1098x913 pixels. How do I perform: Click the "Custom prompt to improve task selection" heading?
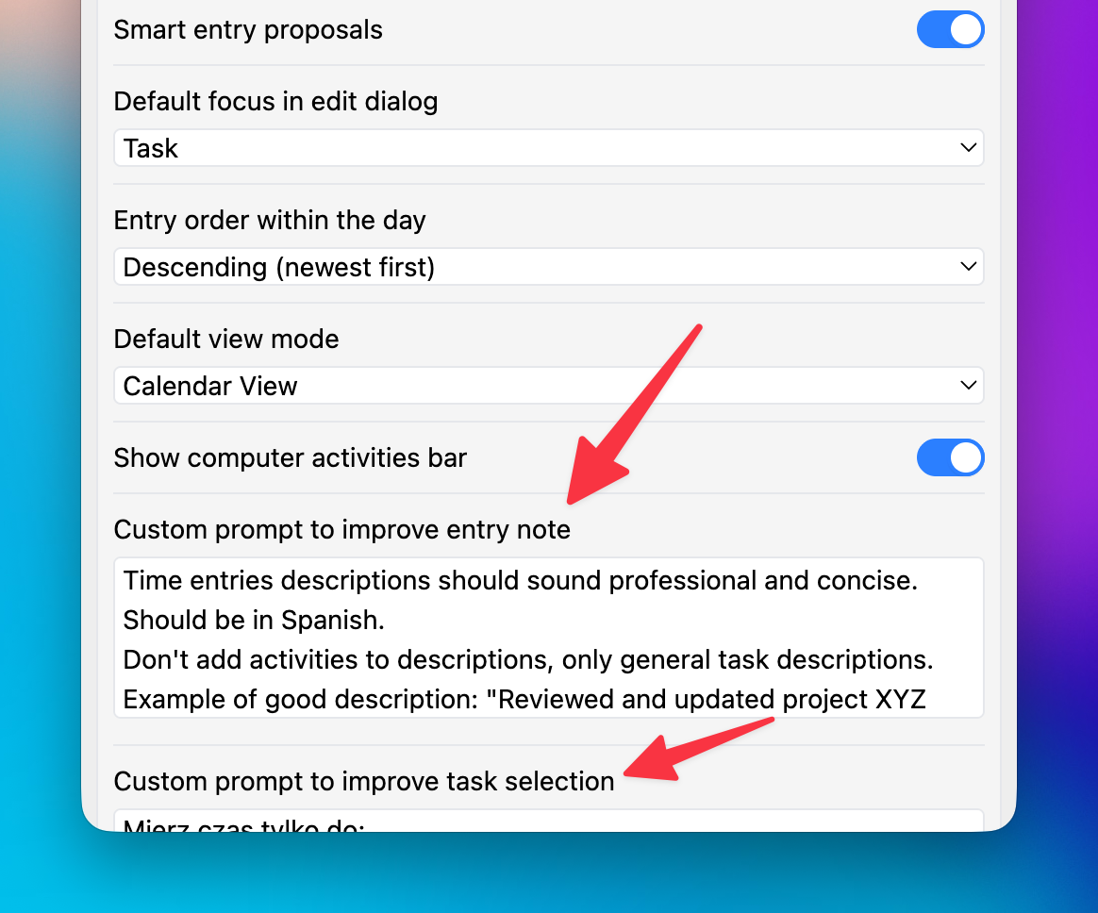364,781
